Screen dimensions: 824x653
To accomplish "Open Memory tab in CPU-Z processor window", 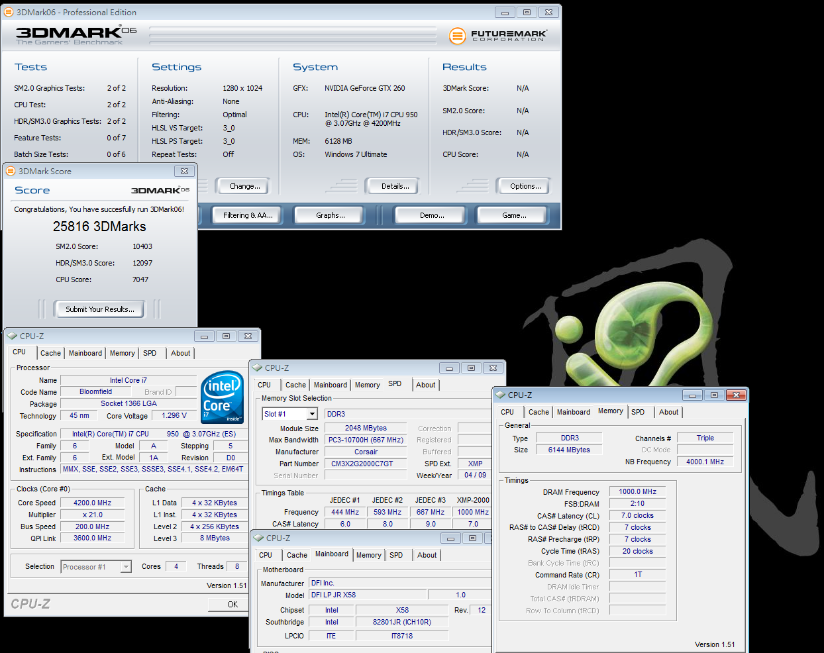I will coord(123,353).
